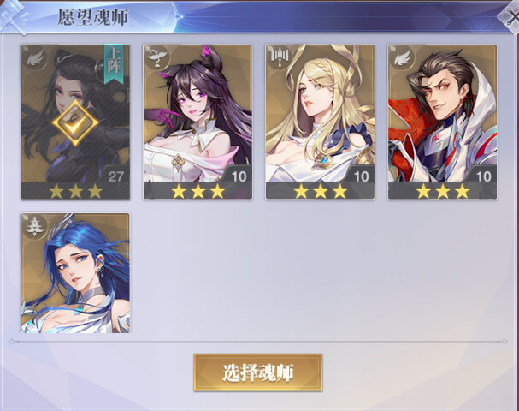Select the blue-haired soul master card
The width and height of the screenshot is (519, 411).
click(75, 273)
